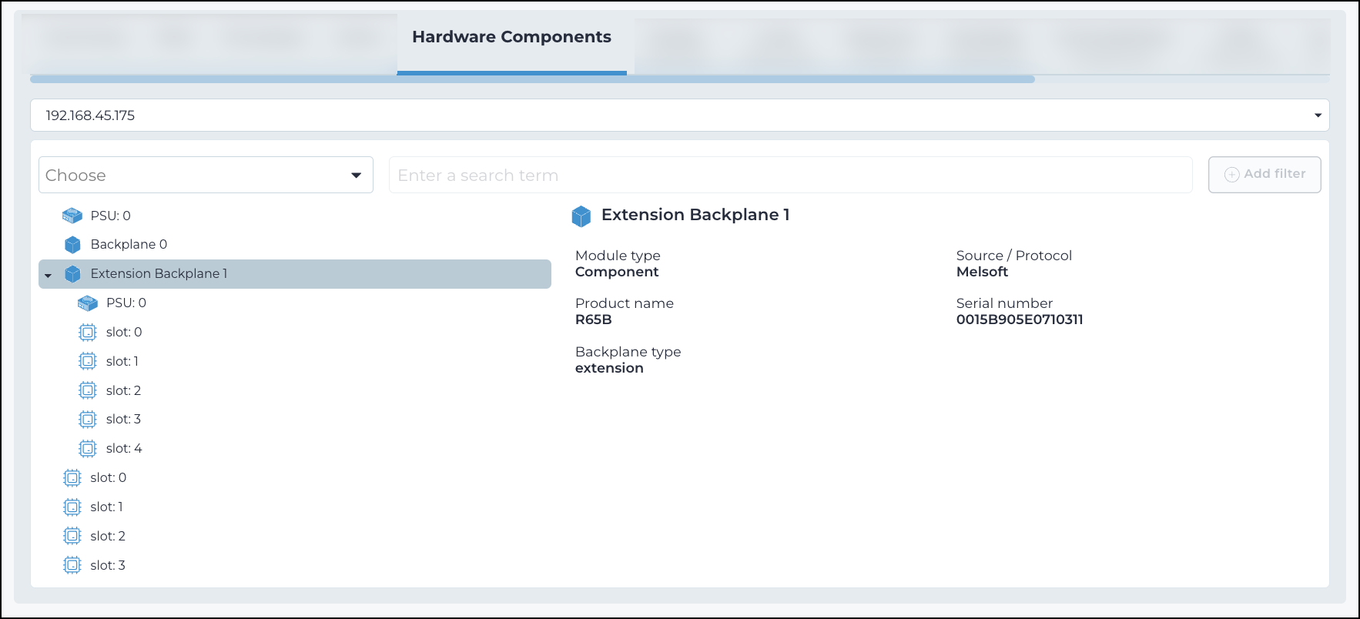This screenshot has height=619, width=1360.
Task: Click the Melsoft protocol value
Action: coord(982,272)
